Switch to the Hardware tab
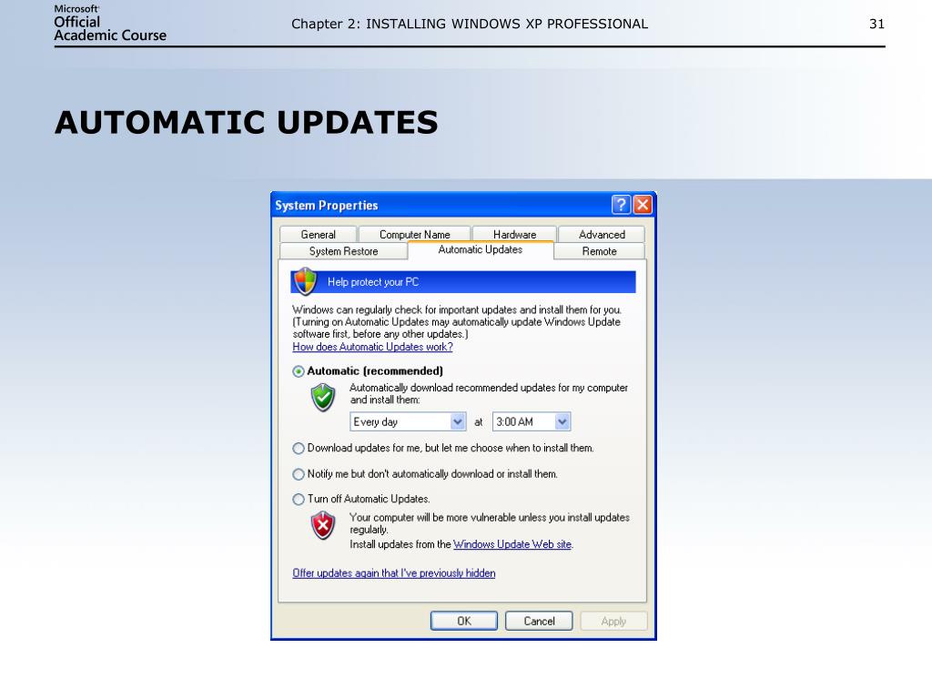 [514, 234]
